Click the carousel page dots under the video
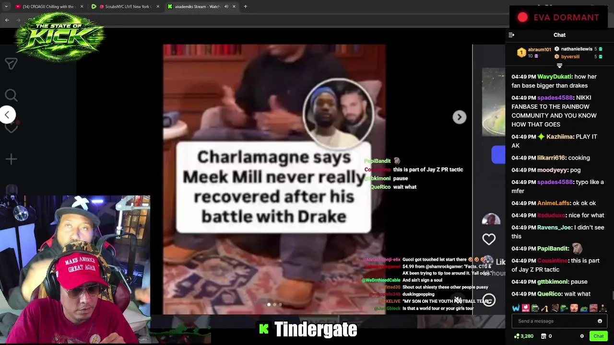This screenshot has width=614, height=345. pyautogui.click(x=274, y=304)
